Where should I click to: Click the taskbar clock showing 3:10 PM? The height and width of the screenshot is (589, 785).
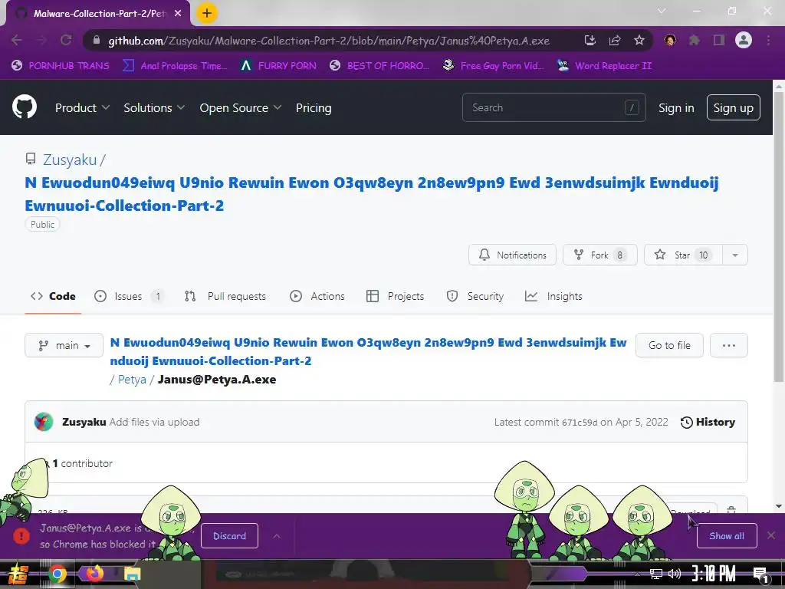click(714, 574)
